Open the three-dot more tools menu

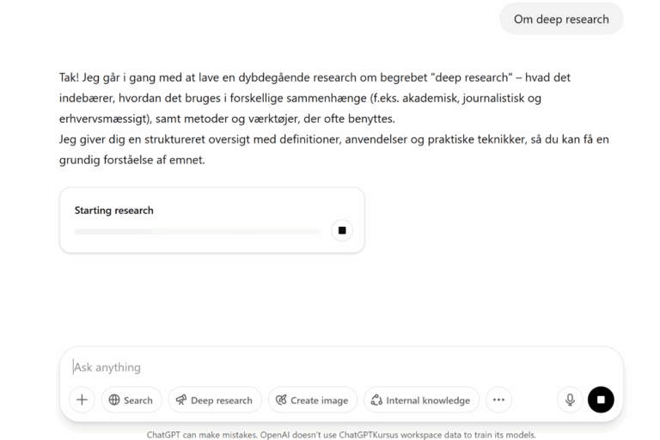pyautogui.click(x=498, y=400)
